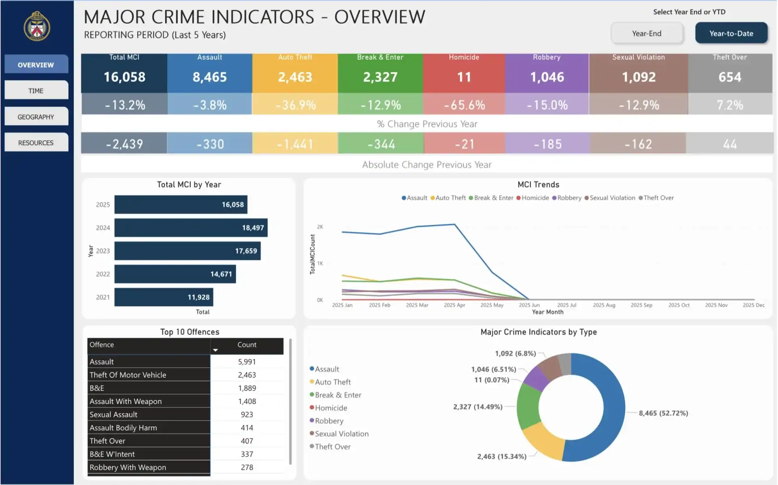This screenshot has width=778, height=485.
Task: Click the police crest logo
Action: (37, 27)
